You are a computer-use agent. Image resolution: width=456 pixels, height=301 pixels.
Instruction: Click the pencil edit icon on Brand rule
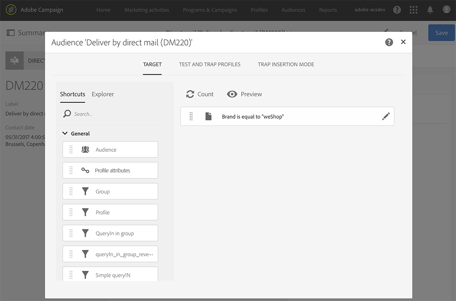click(386, 117)
